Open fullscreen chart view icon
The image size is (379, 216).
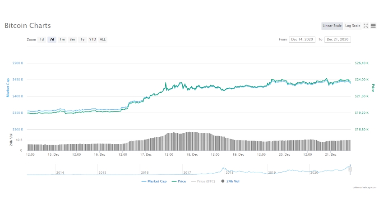point(366,26)
